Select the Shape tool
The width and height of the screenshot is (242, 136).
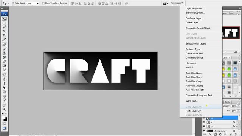(4, 92)
